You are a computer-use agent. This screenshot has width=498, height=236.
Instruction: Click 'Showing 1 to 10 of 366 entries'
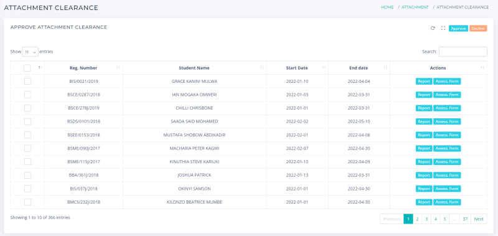point(40,217)
